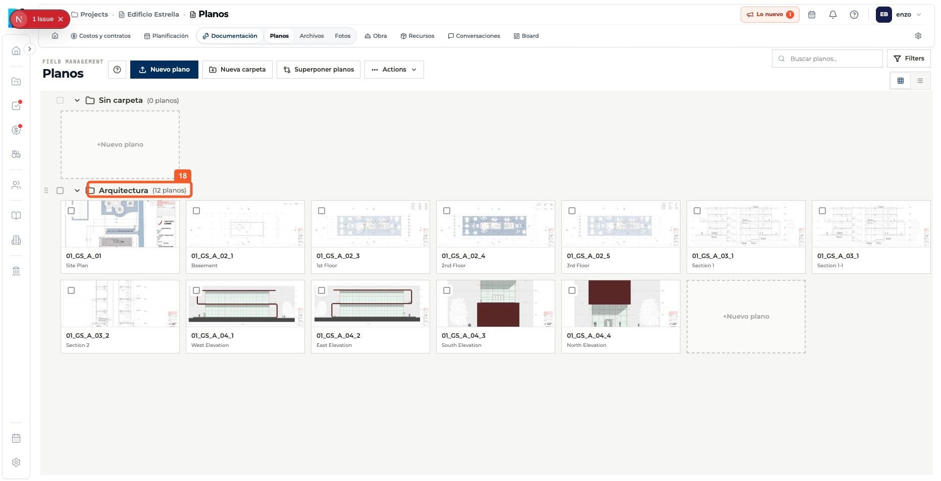The width and height of the screenshot is (941, 481).
Task: Click Superponer planos
Action: [x=319, y=70]
